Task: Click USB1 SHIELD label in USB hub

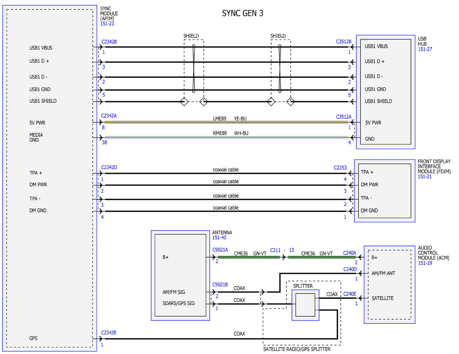Action: click(378, 101)
